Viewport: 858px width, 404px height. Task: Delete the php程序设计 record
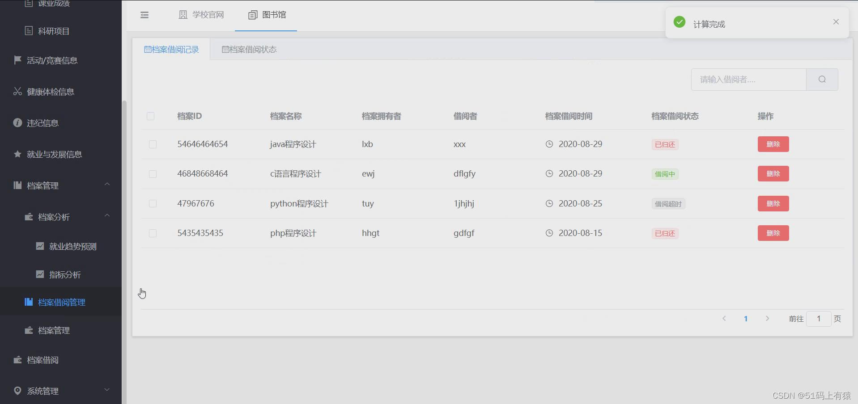(773, 233)
